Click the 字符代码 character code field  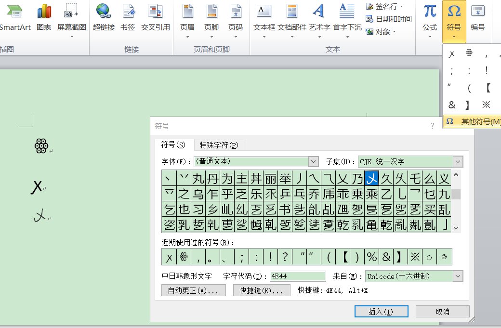point(298,276)
